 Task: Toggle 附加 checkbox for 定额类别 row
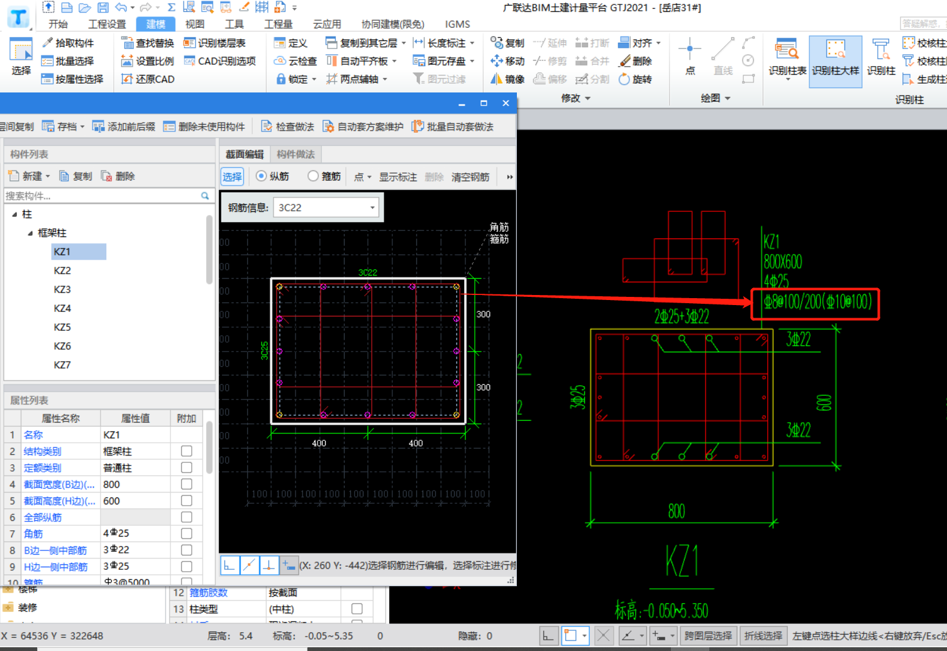coord(186,467)
